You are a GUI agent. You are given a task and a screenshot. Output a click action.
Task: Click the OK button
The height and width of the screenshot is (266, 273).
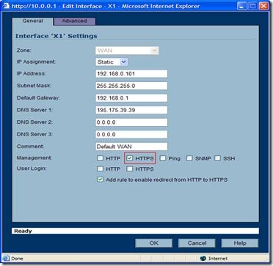pos(154,243)
